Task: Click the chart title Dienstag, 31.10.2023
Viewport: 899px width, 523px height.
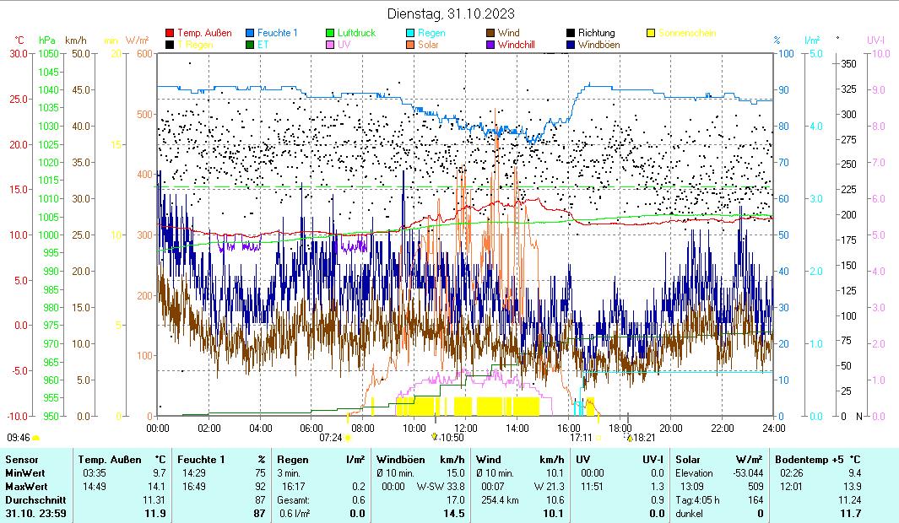Action: point(451,13)
